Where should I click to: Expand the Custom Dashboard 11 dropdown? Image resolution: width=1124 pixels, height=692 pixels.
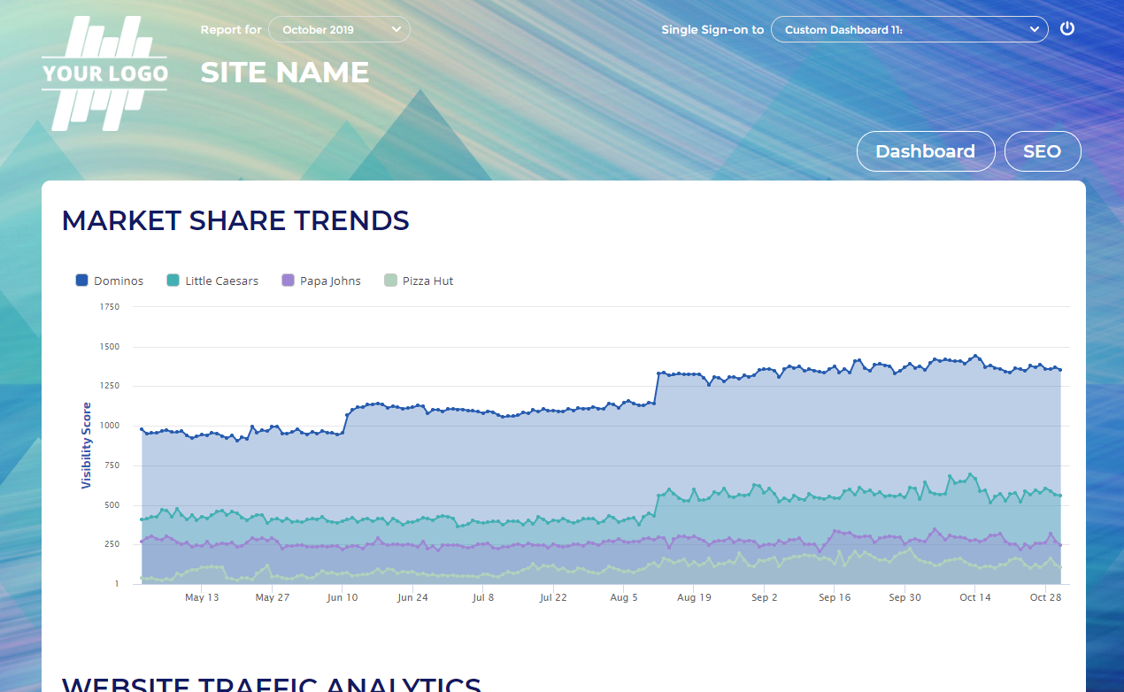[x=909, y=29]
